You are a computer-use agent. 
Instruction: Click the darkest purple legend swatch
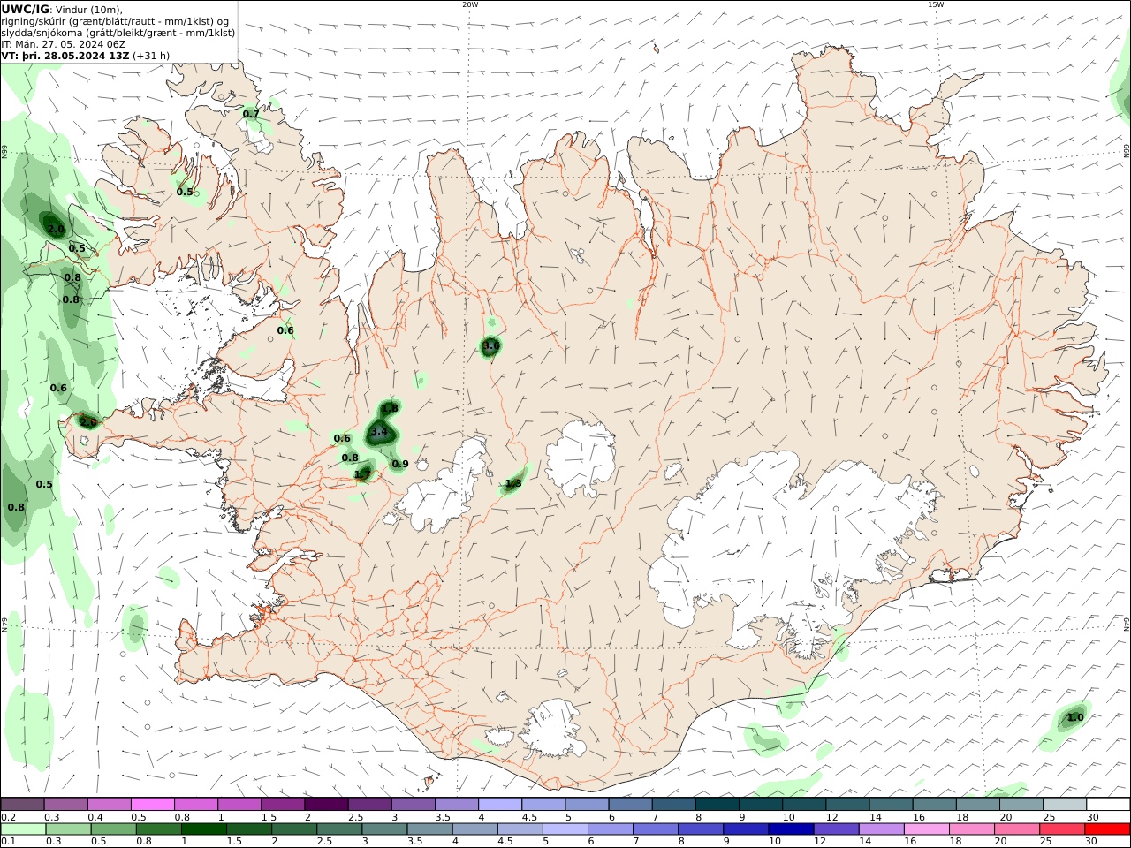[x=325, y=804]
